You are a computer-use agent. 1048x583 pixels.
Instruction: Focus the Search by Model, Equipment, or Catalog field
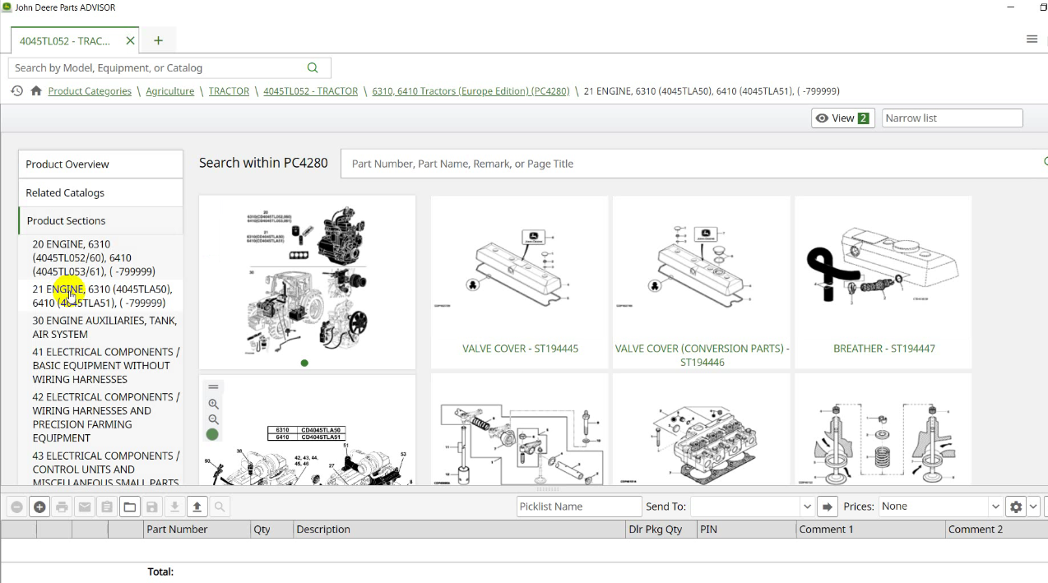click(x=156, y=68)
